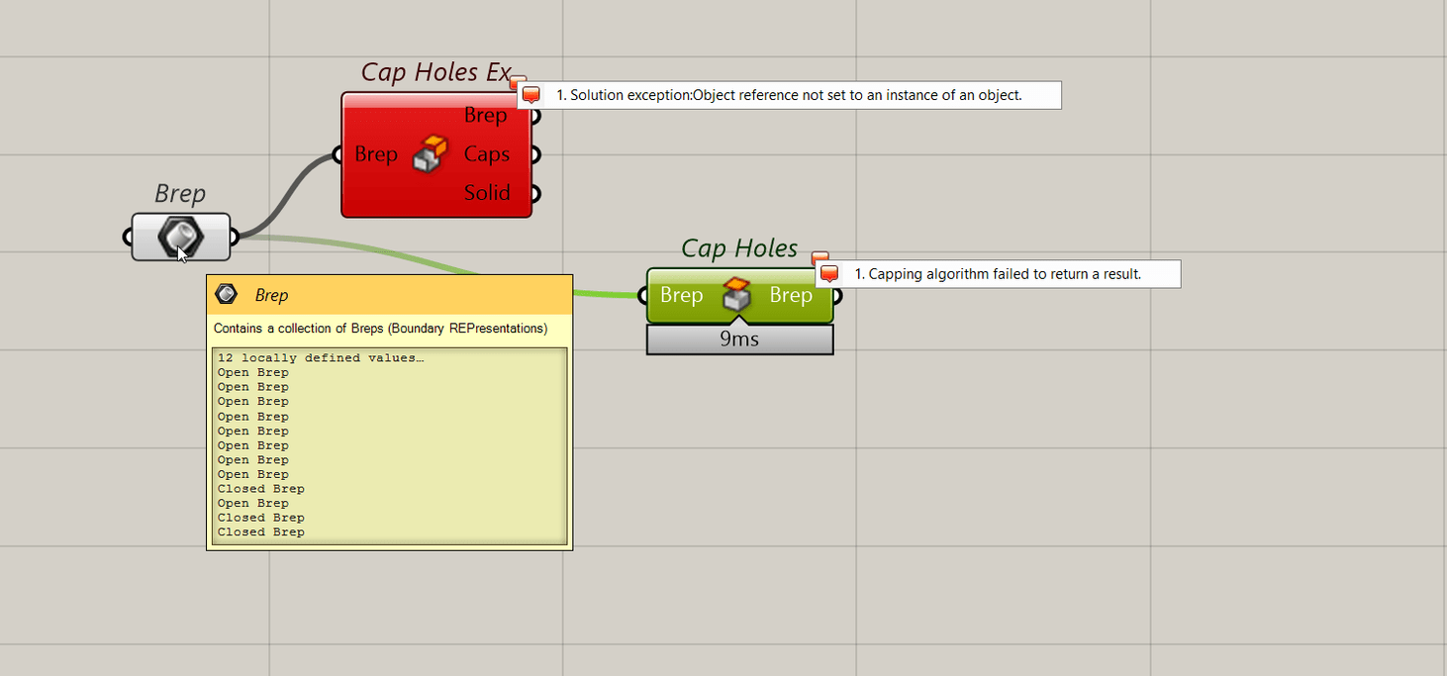Click the red balloon icon in the solution exception message
Screen dimensions: 1447x676
pos(531,95)
